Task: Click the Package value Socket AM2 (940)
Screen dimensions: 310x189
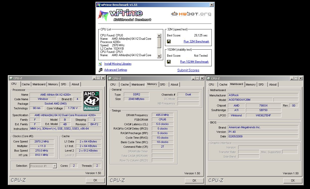Action: click(56, 103)
